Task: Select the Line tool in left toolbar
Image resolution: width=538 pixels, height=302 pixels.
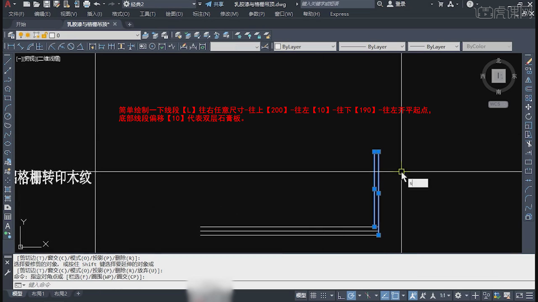Action: (x=8, y=61)
